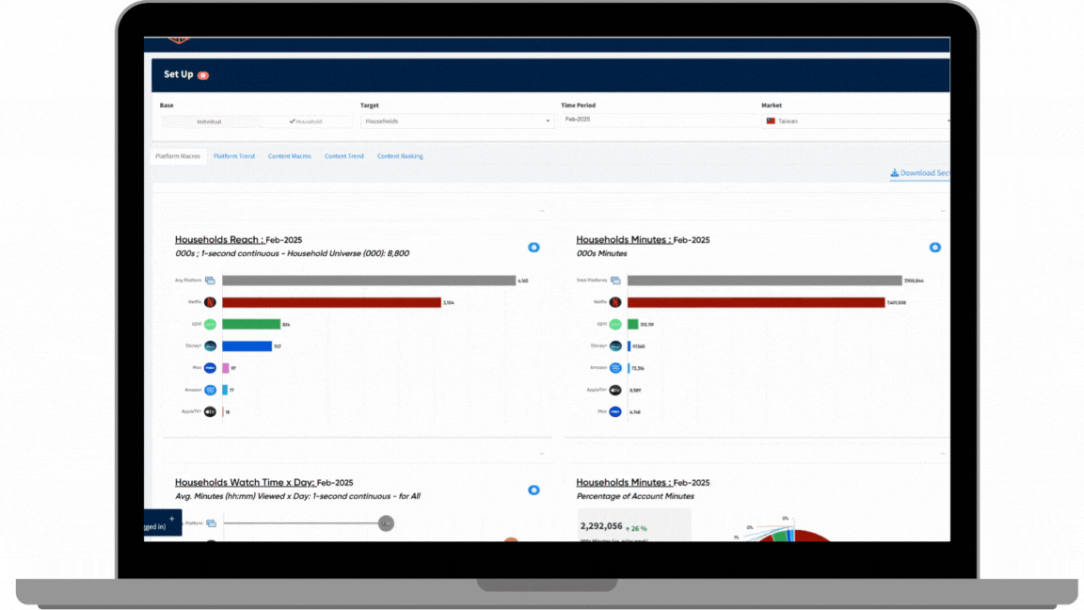Click the Download Section link
This screenshot has width=1084, height=610.
919,173
